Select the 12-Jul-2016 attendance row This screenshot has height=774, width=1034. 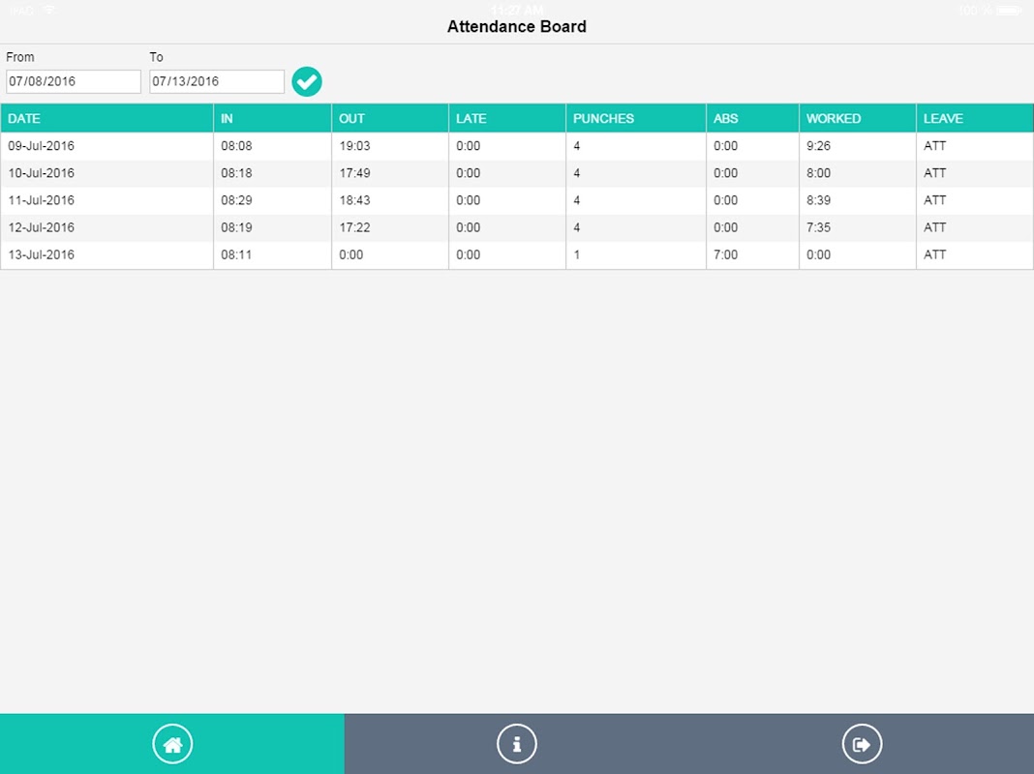click(x=517, y=227)
